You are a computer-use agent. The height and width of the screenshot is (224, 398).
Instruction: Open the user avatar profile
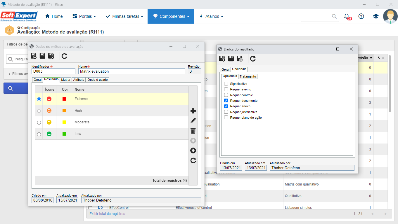coord(390,16)
